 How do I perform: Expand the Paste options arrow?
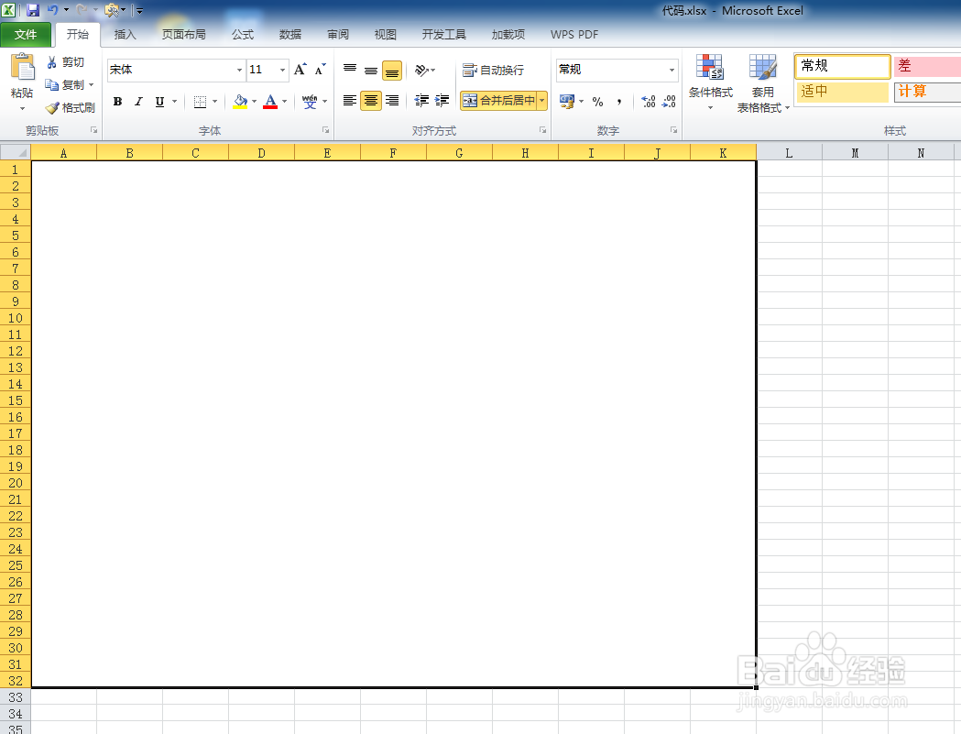click(22, 108)
